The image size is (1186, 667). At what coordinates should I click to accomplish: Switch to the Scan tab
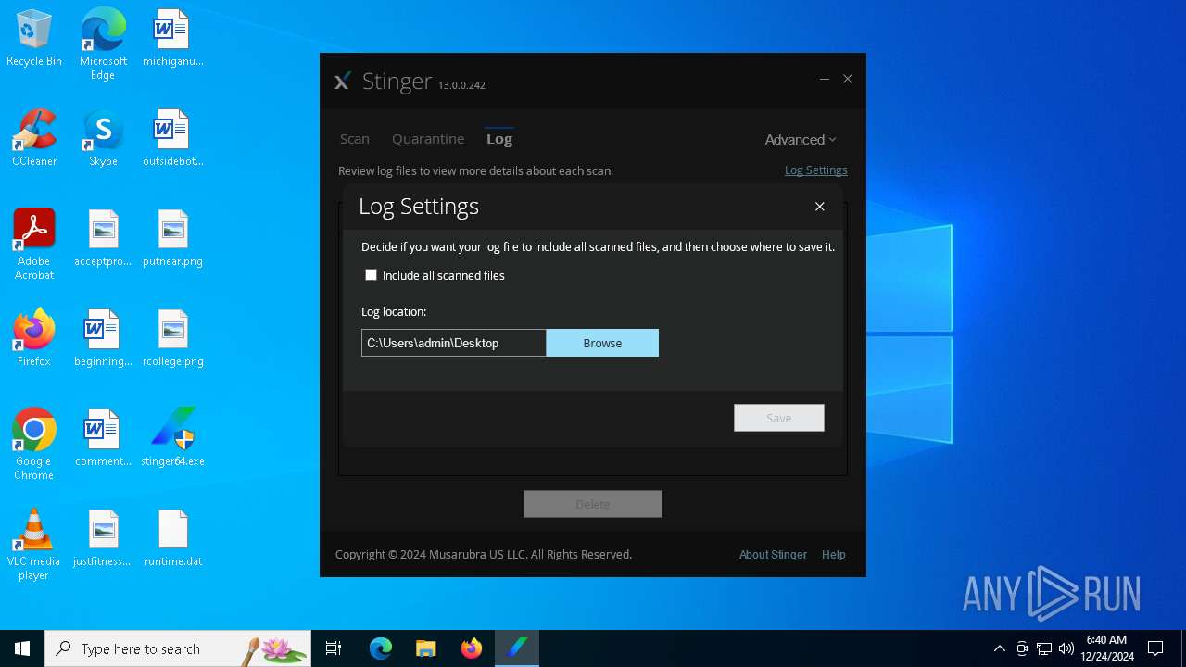[355, 139]
